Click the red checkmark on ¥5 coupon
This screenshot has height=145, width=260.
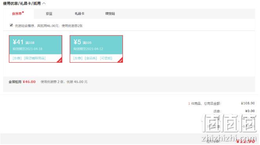coord(121,61)
